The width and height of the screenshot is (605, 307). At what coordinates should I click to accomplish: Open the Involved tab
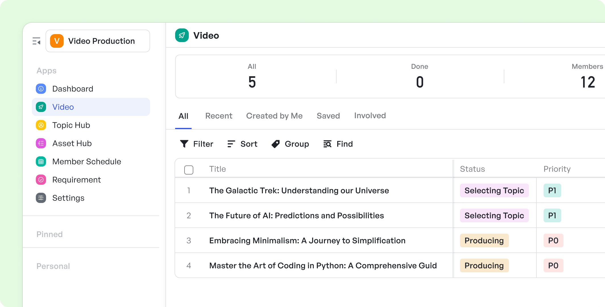click(370, 115)
